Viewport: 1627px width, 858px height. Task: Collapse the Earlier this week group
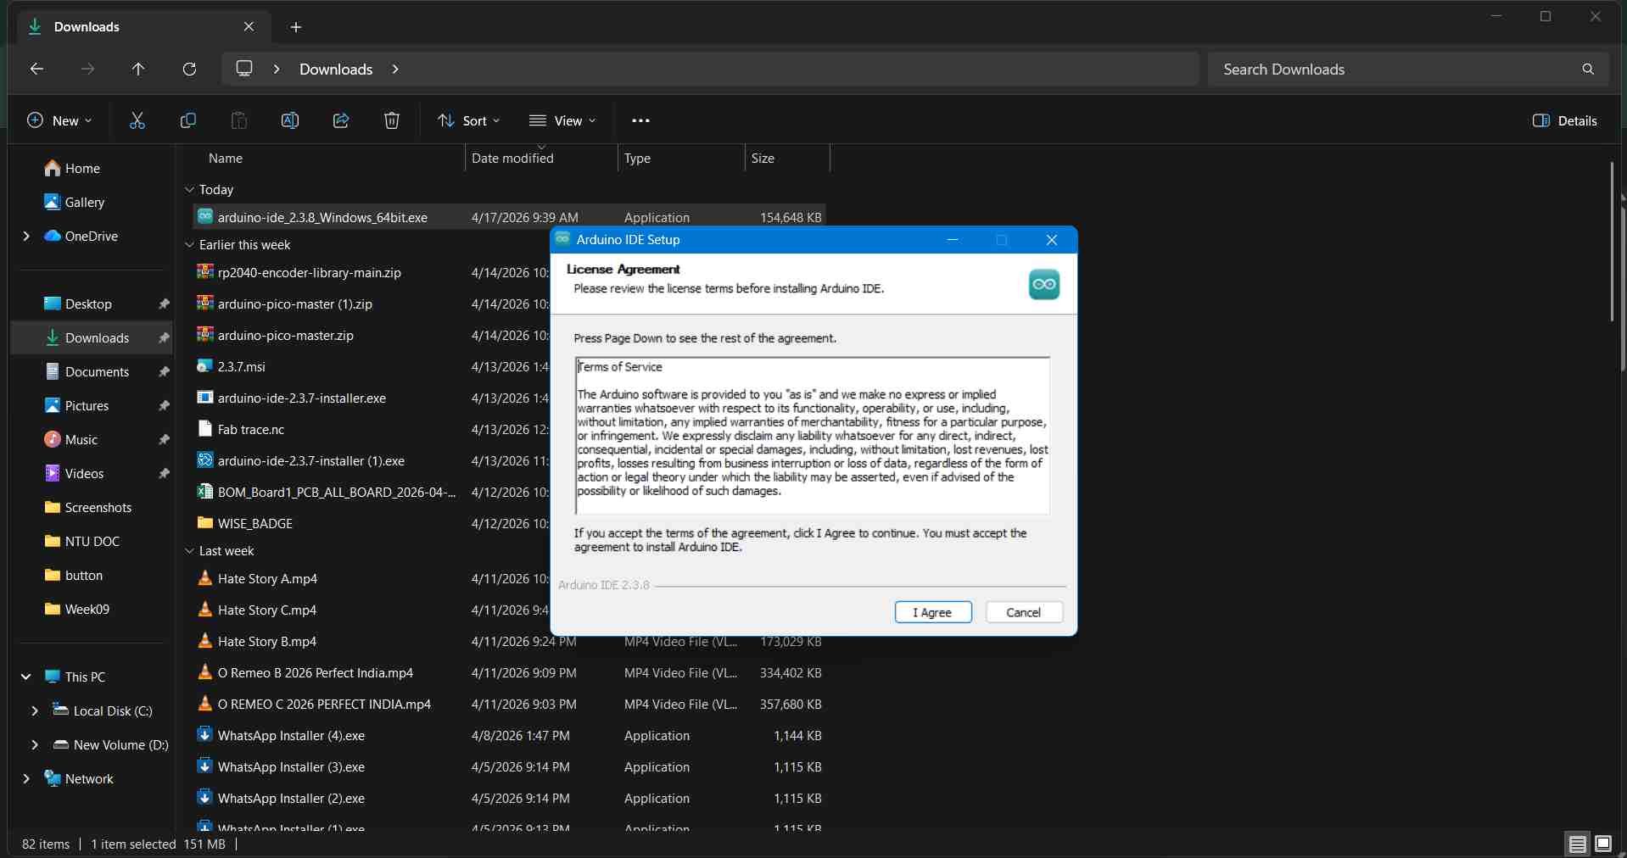pyautogui.click(x=189, y=245)
